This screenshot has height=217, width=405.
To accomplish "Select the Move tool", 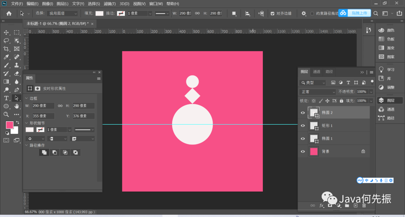I will pos(6,33).
